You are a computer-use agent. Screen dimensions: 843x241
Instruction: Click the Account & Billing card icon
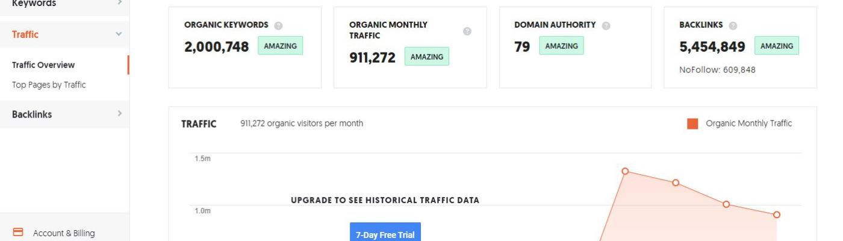point(18,233)
